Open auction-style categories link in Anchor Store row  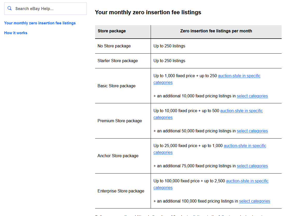tap(245, 146)
